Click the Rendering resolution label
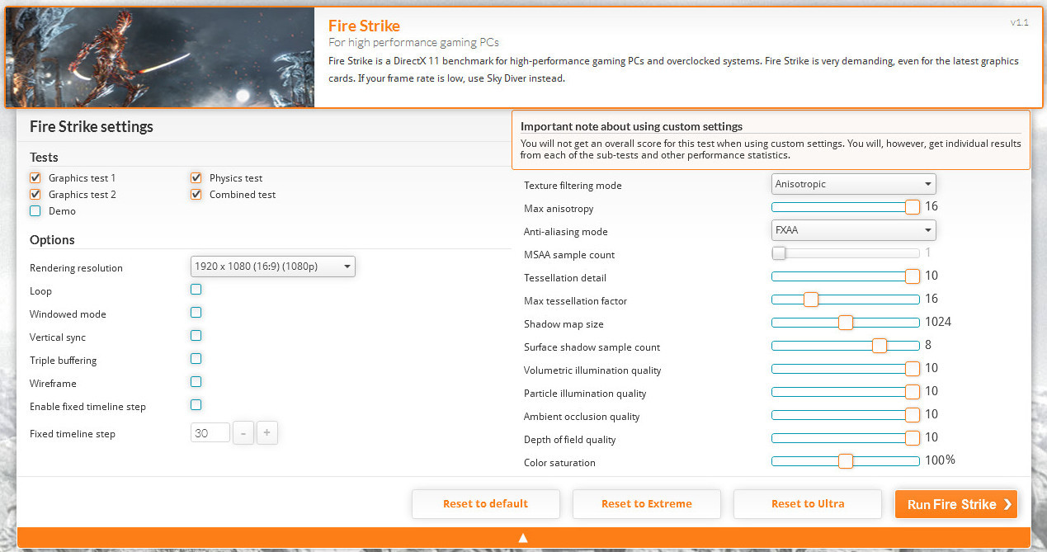The image size is (1047, 552). tap(76, 268)
